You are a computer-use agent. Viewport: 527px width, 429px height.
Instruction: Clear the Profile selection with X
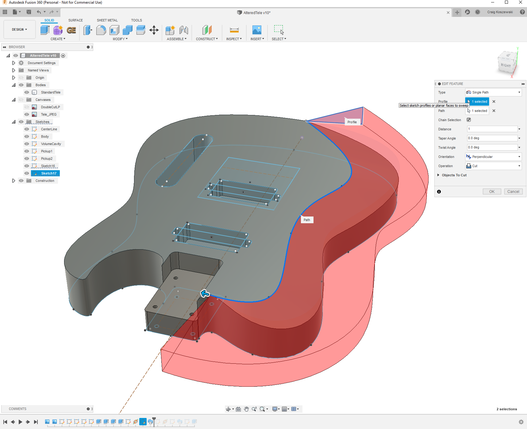(494, 102)
